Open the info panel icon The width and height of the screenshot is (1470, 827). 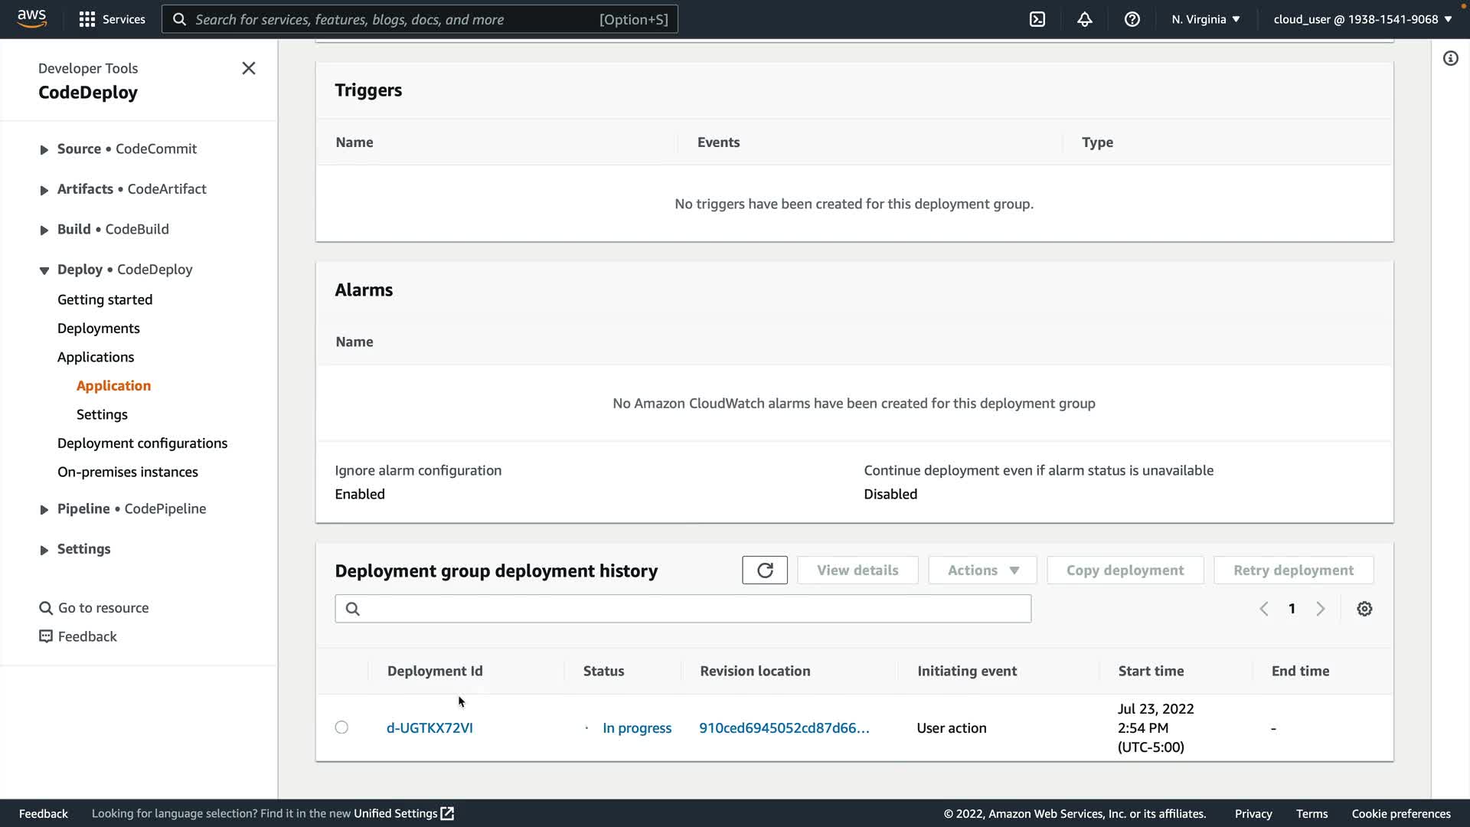pos(1450,59)
